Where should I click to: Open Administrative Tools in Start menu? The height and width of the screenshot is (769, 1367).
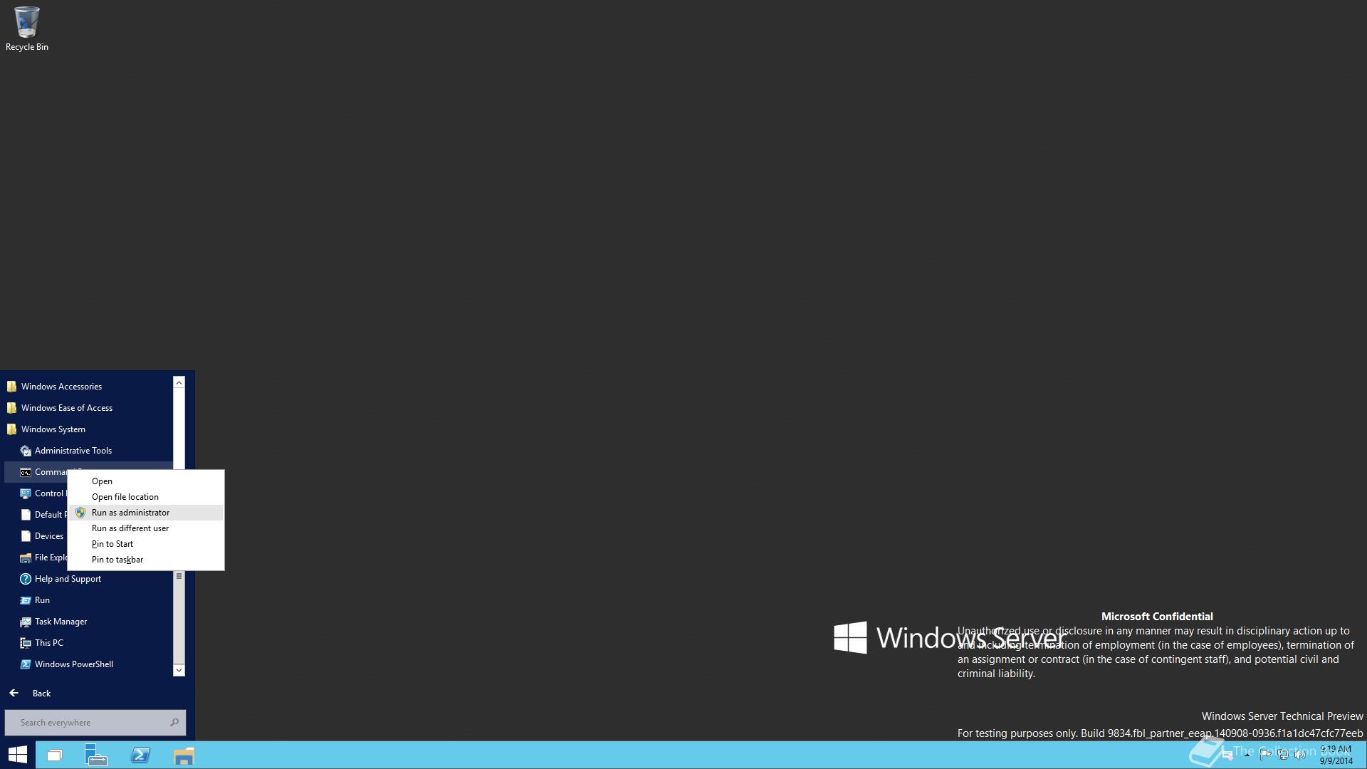tap(88, 451)
